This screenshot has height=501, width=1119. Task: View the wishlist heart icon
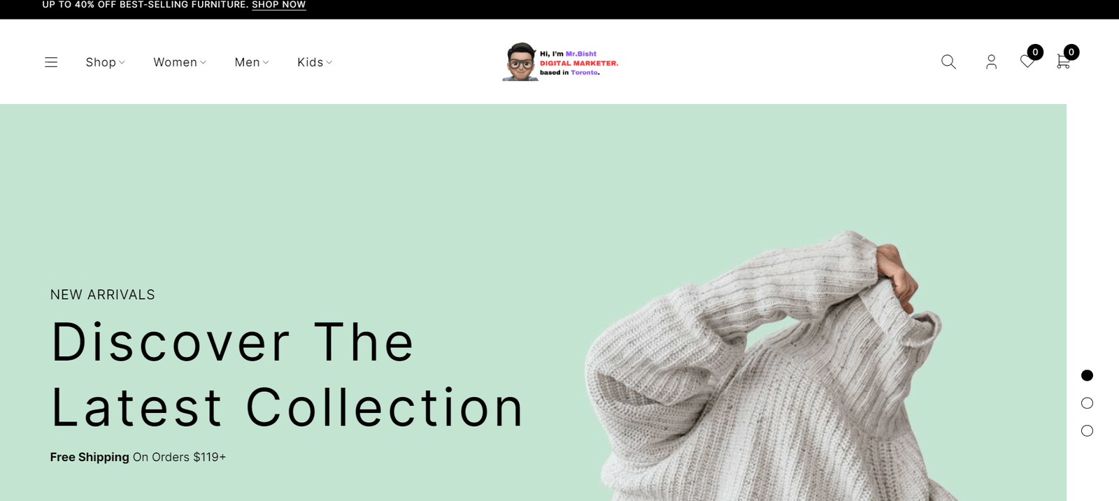pyautogui.click(x=1027, y=62)
